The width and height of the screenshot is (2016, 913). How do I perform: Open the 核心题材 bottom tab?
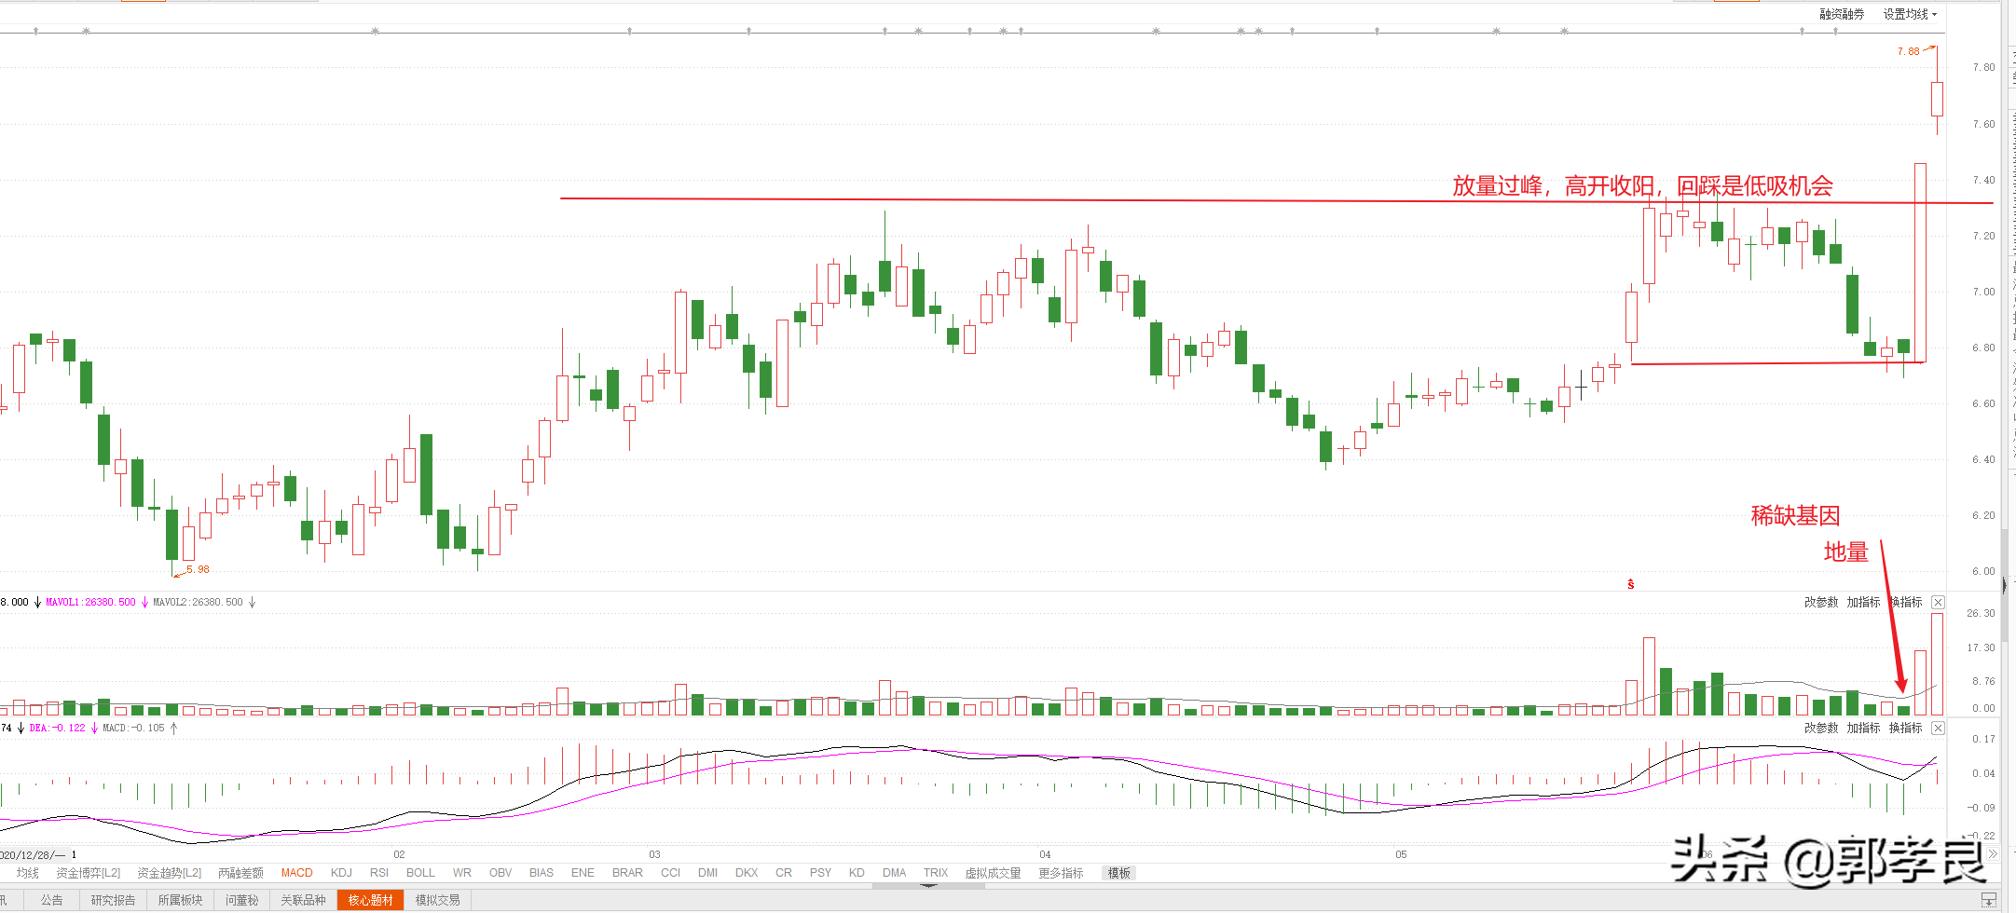[x=370, y=900]
